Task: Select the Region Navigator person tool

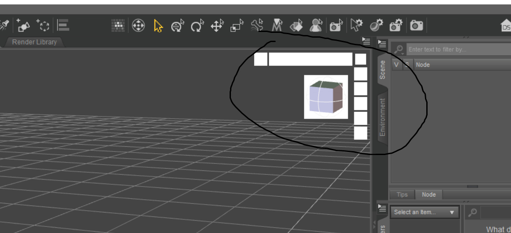Action: 316,25
